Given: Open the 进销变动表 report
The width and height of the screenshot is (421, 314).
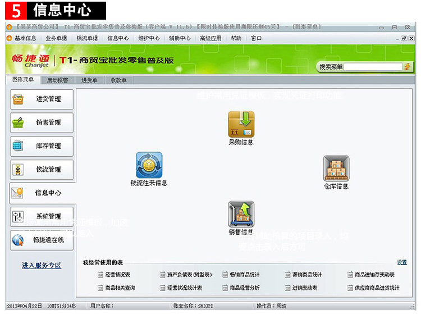Looking at the screenshot, I should pos(301,288).
